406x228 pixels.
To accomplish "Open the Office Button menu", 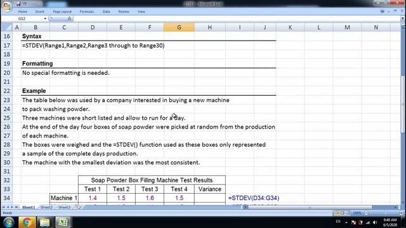I will pyautogui.click(x=7, y=6).
